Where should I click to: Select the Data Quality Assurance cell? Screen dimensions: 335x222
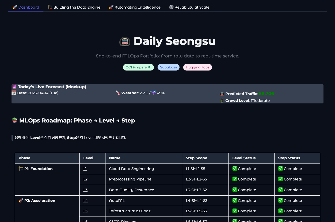[144, 190]
